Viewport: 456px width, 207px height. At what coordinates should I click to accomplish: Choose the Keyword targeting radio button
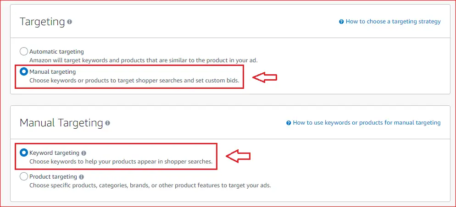point(23,153)
